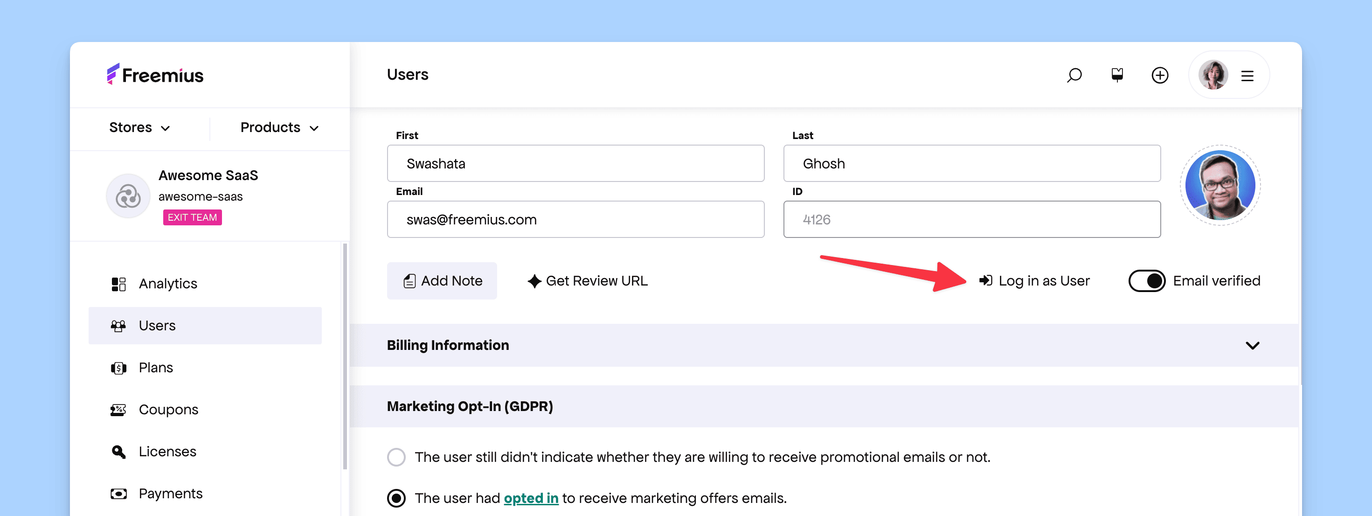Viewport: 1372px width, 516px height.
Task: Click the Awesome SaaS product icon
Action: [128, 195]
